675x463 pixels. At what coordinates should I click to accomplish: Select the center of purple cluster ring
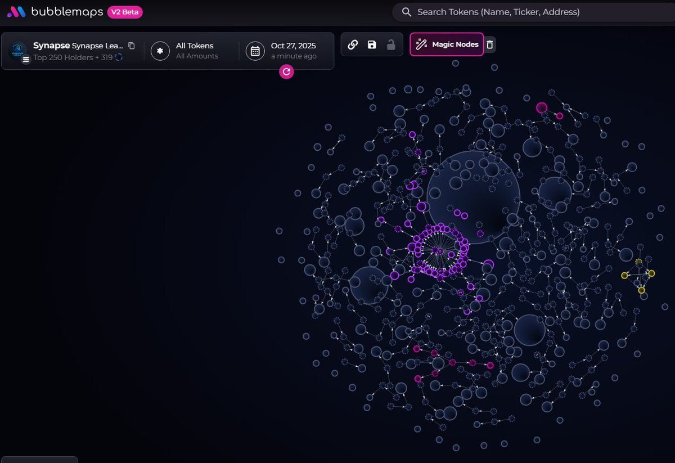tap(438, 250)
